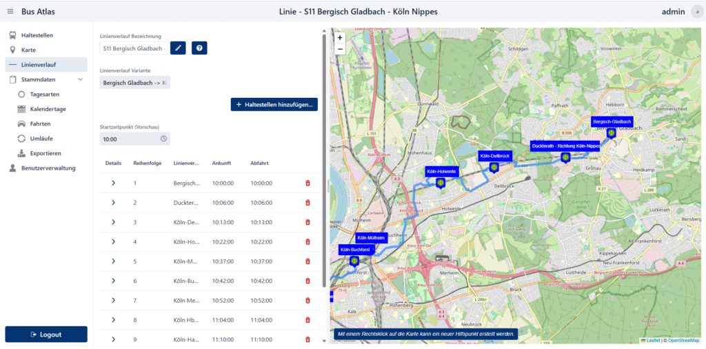Click the pencil edit icon beside Bezeichnung

[x=178, y=48]
